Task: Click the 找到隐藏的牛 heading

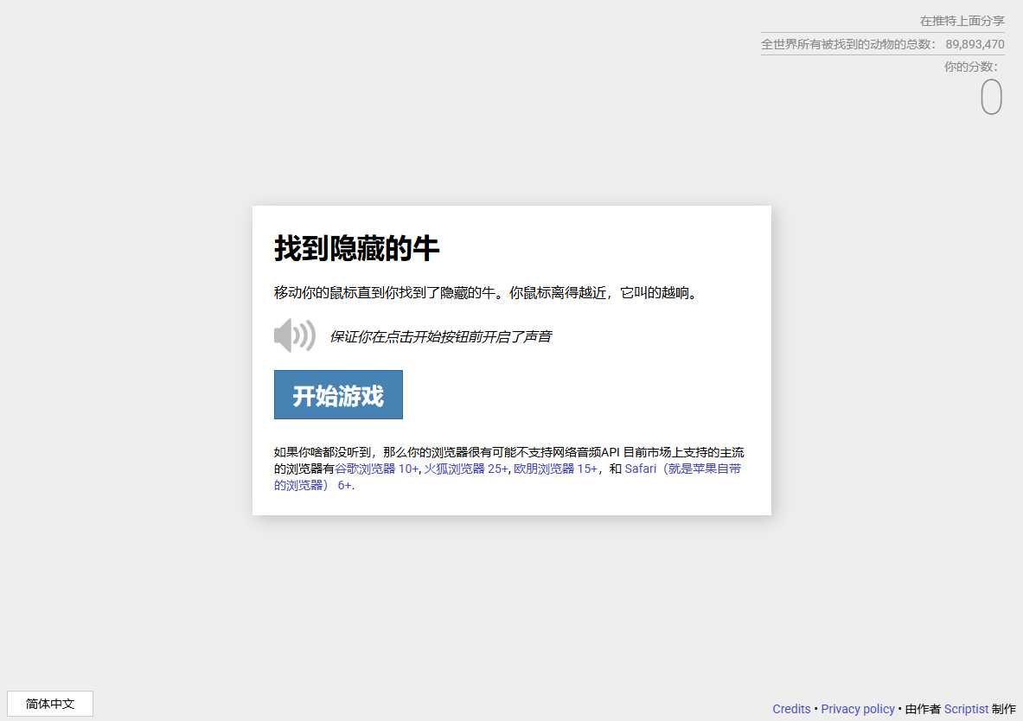Action: tap(356, 249)
